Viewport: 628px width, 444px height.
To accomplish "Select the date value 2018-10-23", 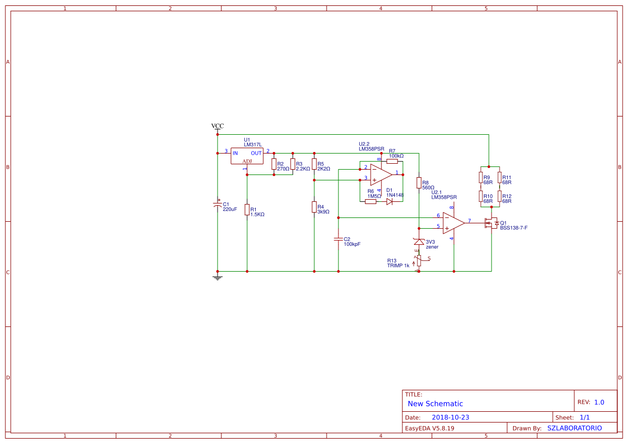I will 451,417.
